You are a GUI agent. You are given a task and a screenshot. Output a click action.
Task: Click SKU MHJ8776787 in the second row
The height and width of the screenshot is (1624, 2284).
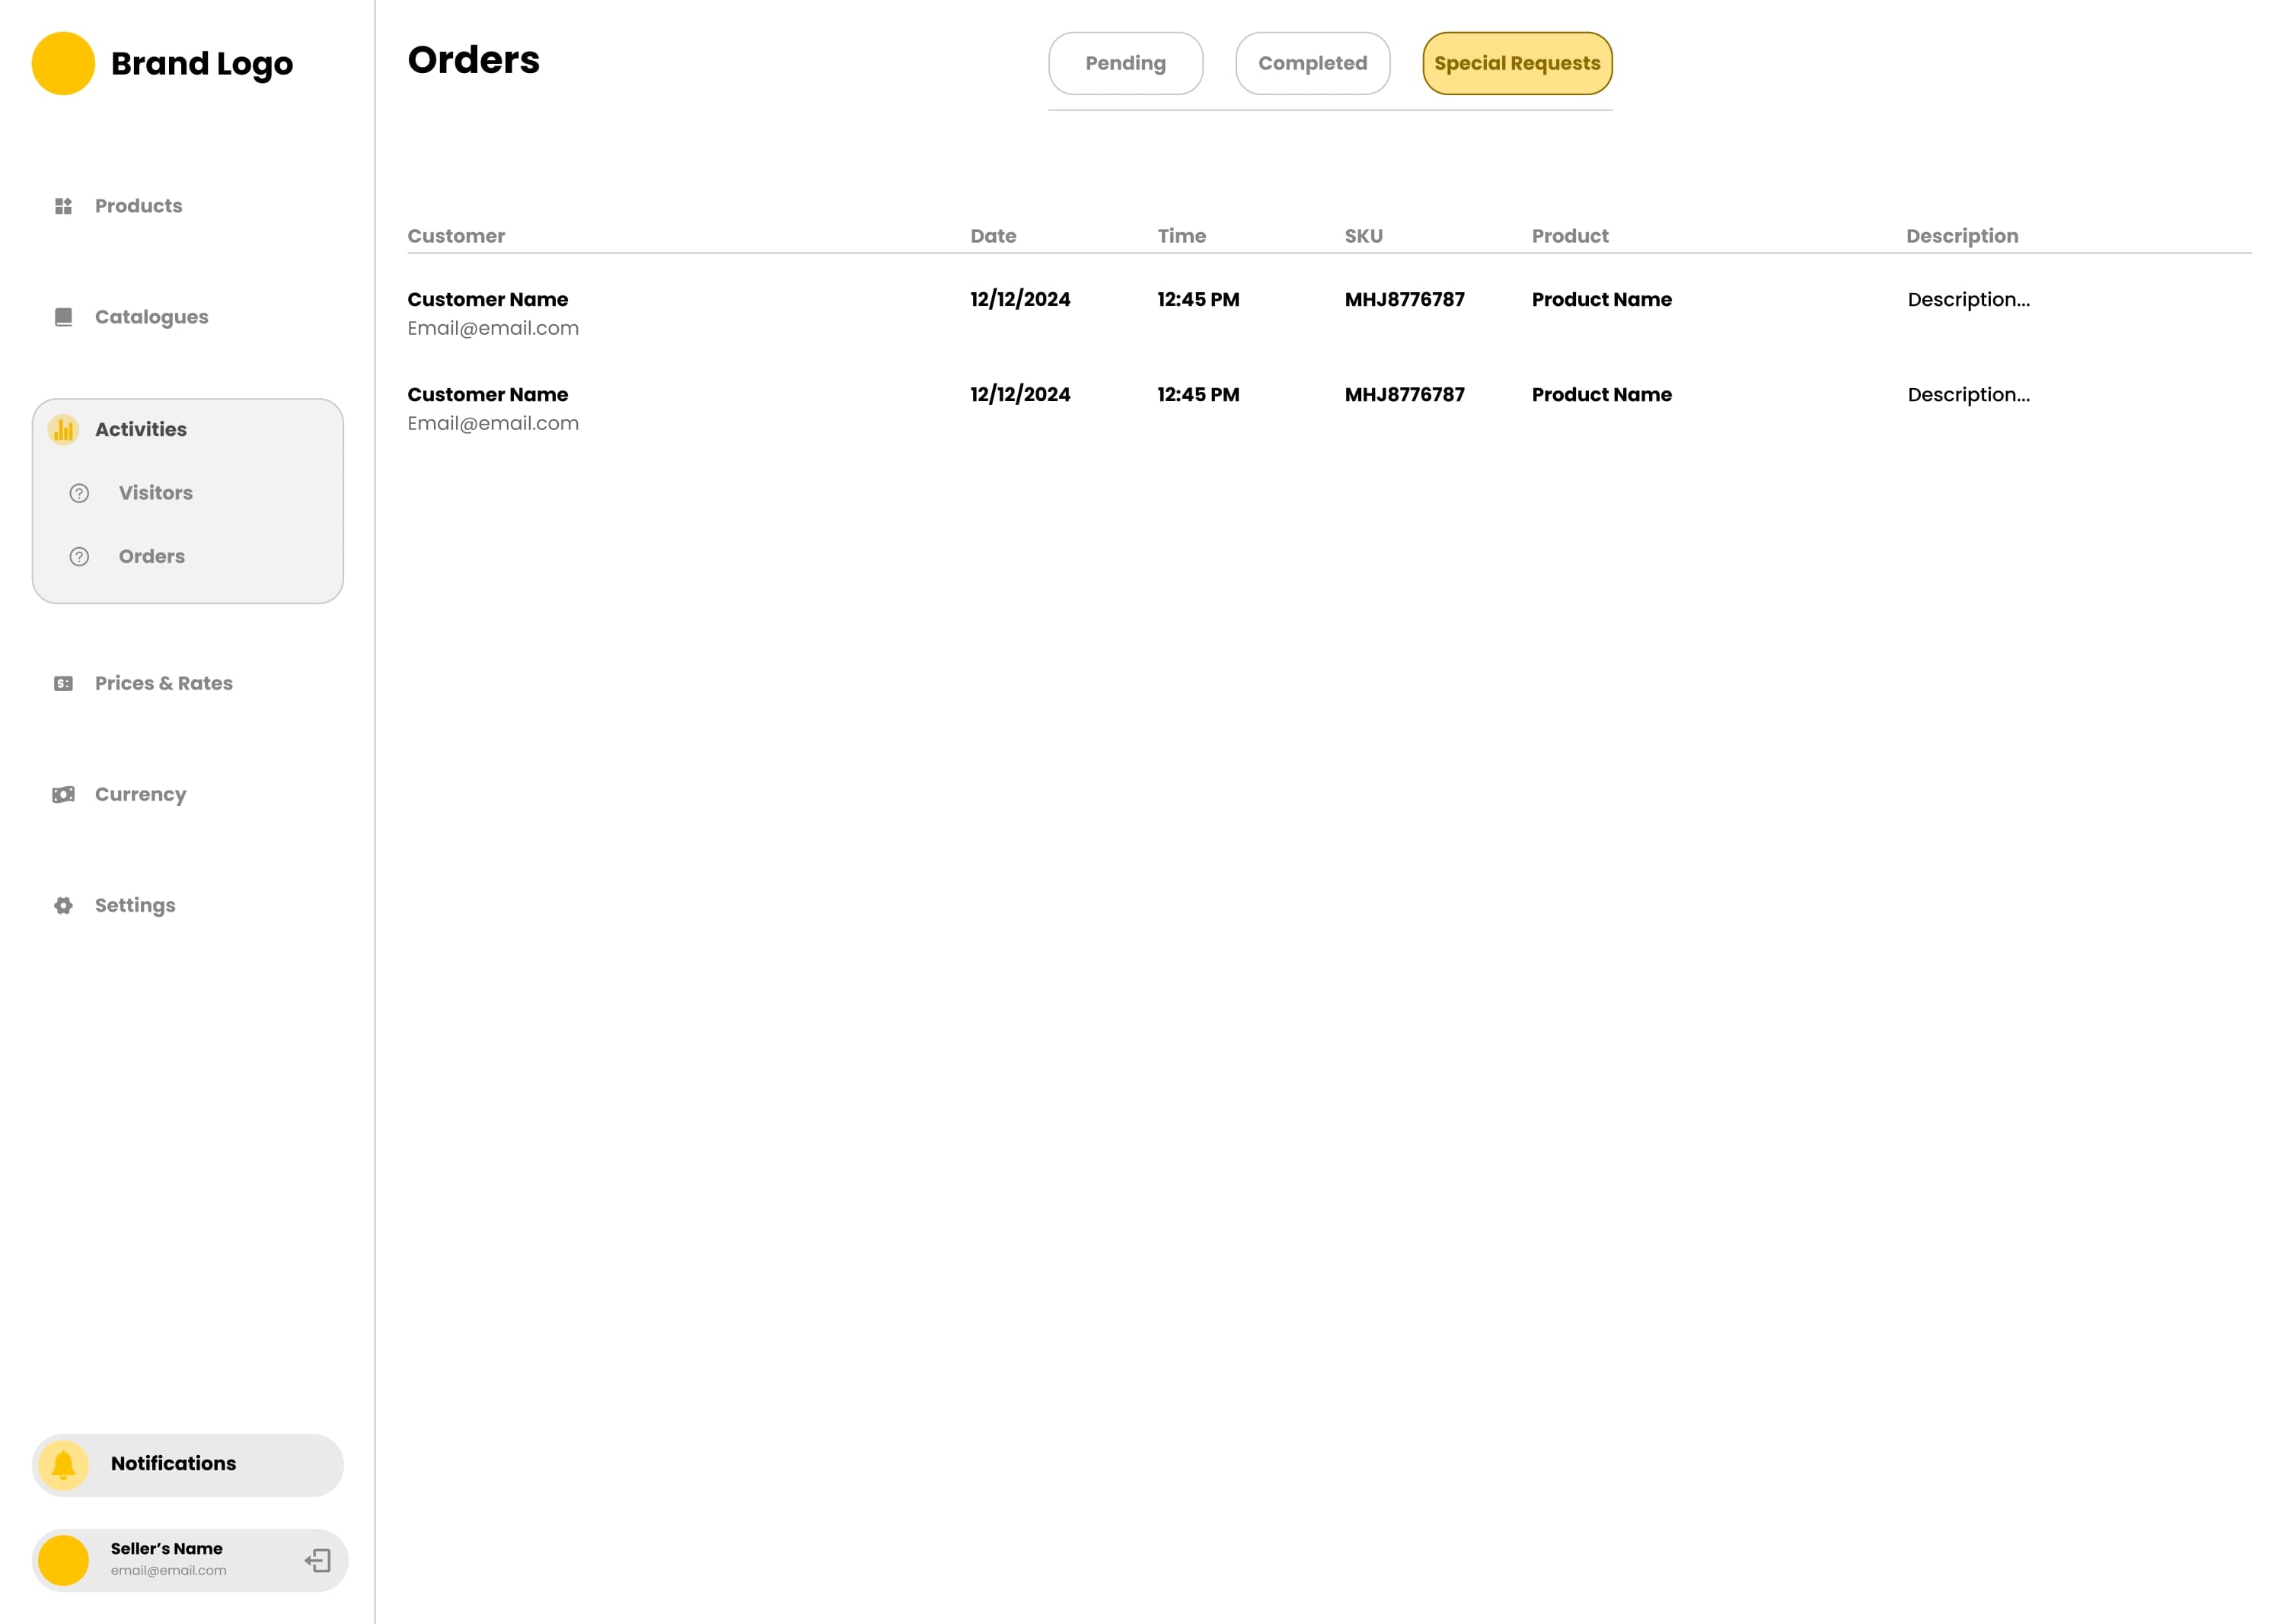1404,394
